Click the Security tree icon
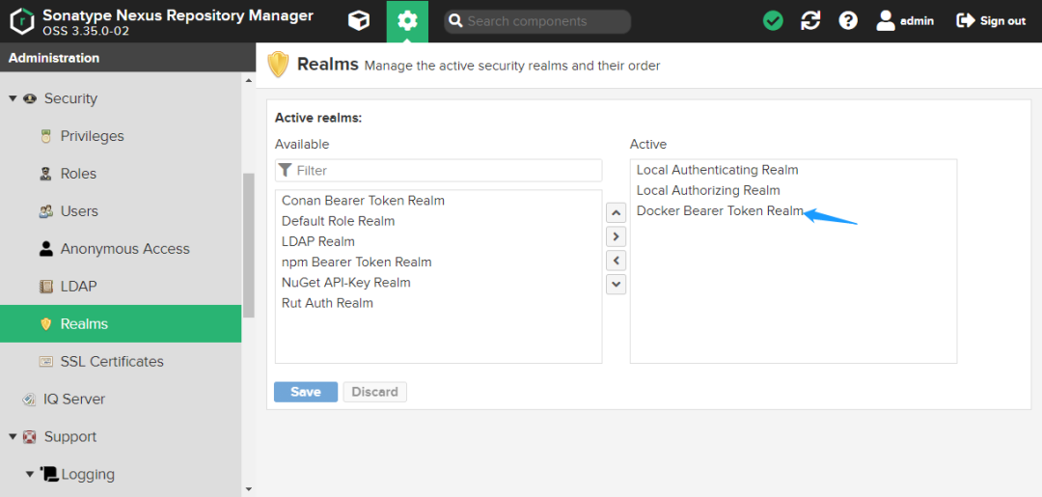Image resolution: width=1042 pixels, height=497 pixels. point(29,98)
